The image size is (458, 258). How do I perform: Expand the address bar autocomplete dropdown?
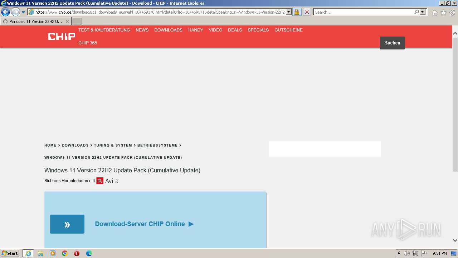pos(289,12)
